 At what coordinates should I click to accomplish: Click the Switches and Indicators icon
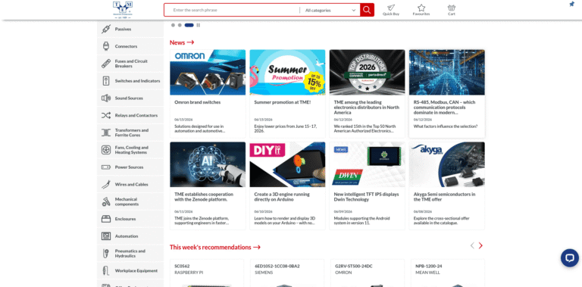tap(106, 81)
